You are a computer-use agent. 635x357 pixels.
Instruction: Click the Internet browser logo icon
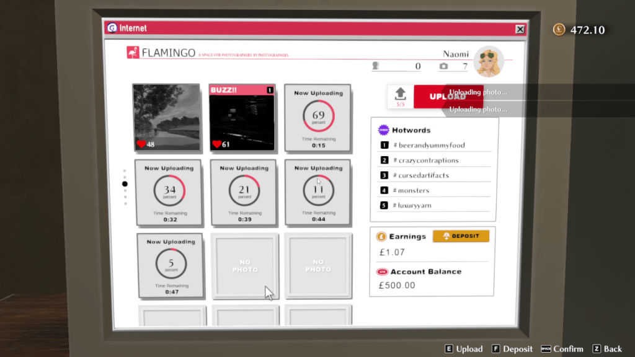[112, 28]
